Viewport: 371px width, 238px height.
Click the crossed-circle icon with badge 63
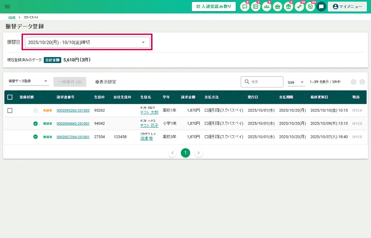tap(310, 7)
